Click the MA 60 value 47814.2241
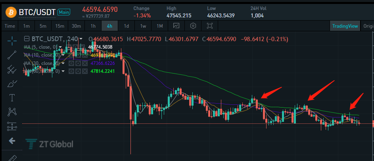This screenshot has height=161, width=374. click(x=103, y=71)
